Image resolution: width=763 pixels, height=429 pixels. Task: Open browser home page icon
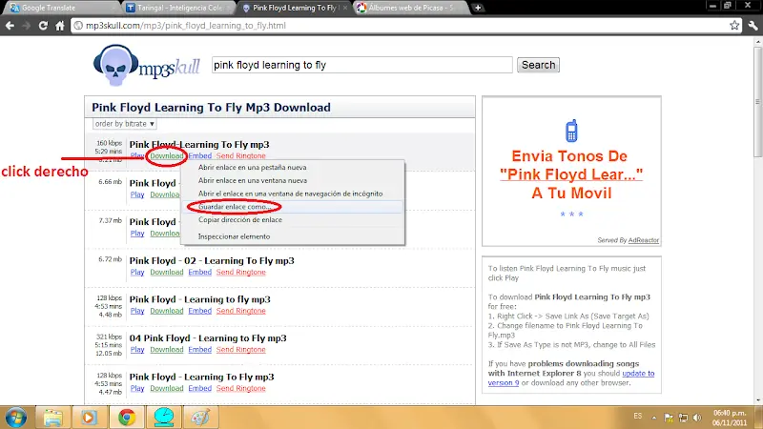coord(59,26)
